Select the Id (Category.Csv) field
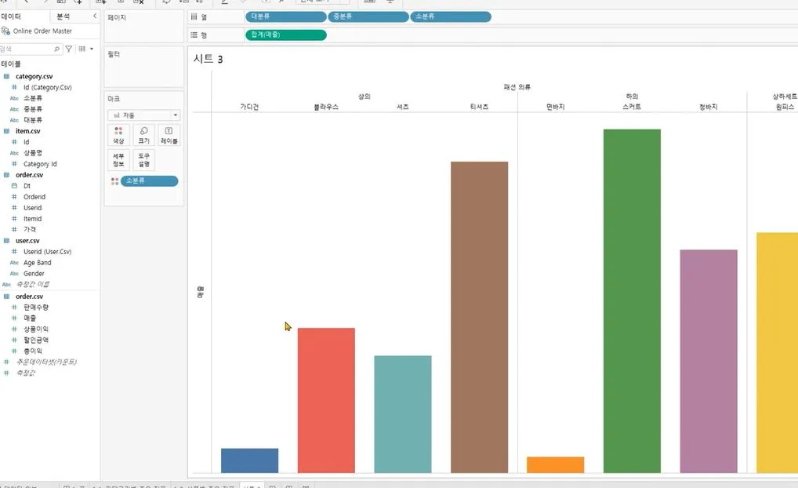Screen dimensions: 798x488 (x=47, y=87)
